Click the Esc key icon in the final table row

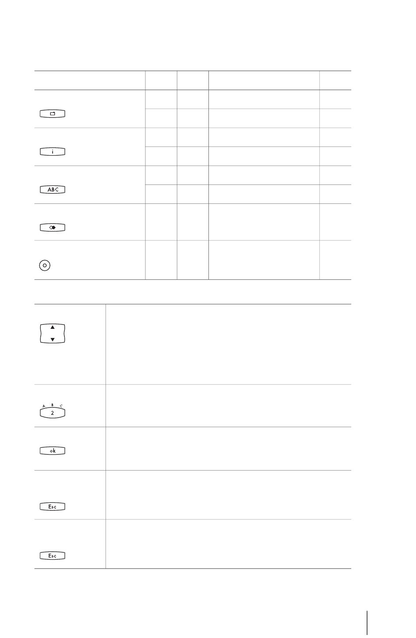pos(53,556)
